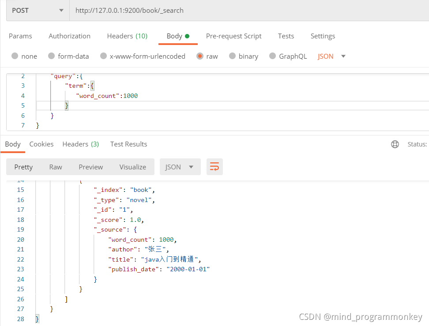The height and width of the screenshot is (326, 429).
Task: Click the "_score": 1.0 response line
Action: (119, 220)
